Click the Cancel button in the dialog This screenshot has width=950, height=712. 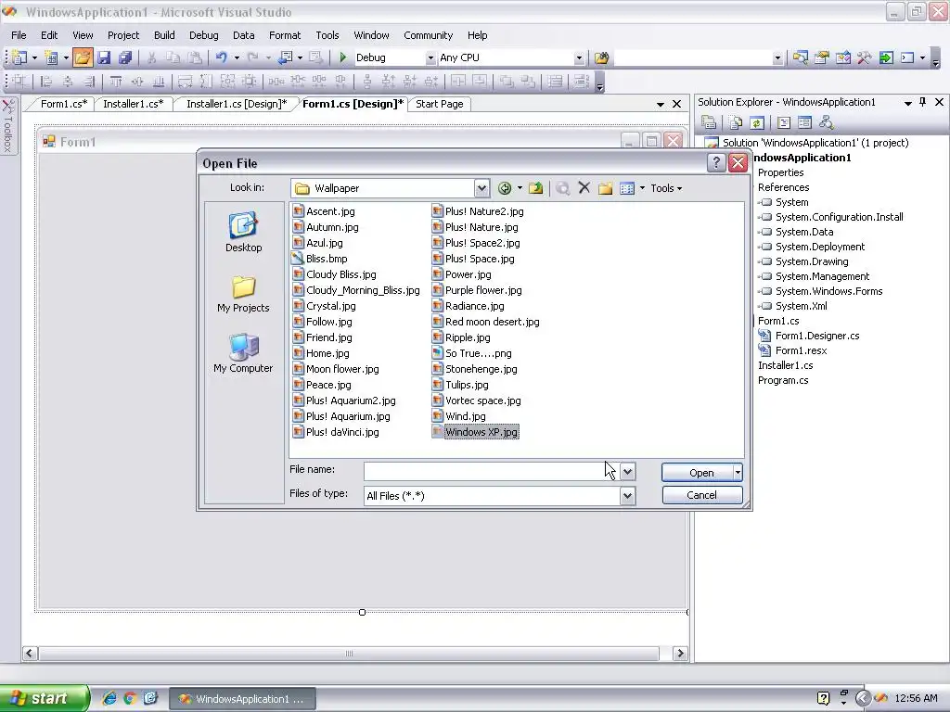[x=701, y=495]
